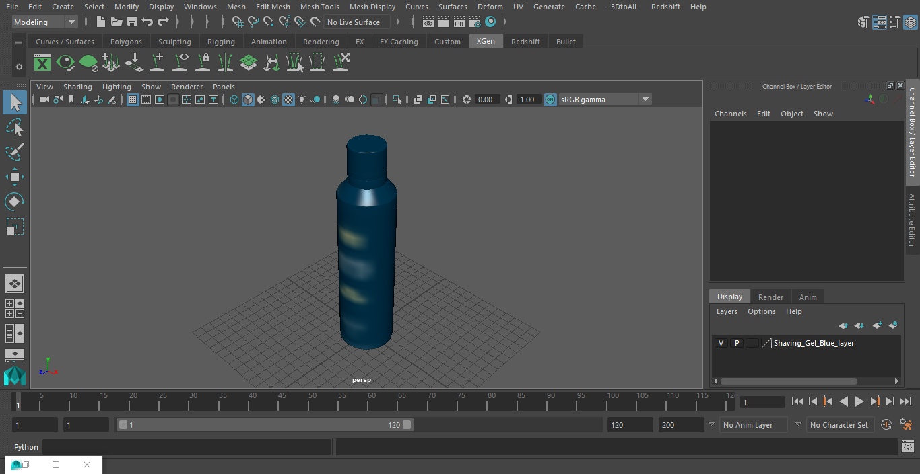Toggle textured display checker icon

tap(288, 100)
